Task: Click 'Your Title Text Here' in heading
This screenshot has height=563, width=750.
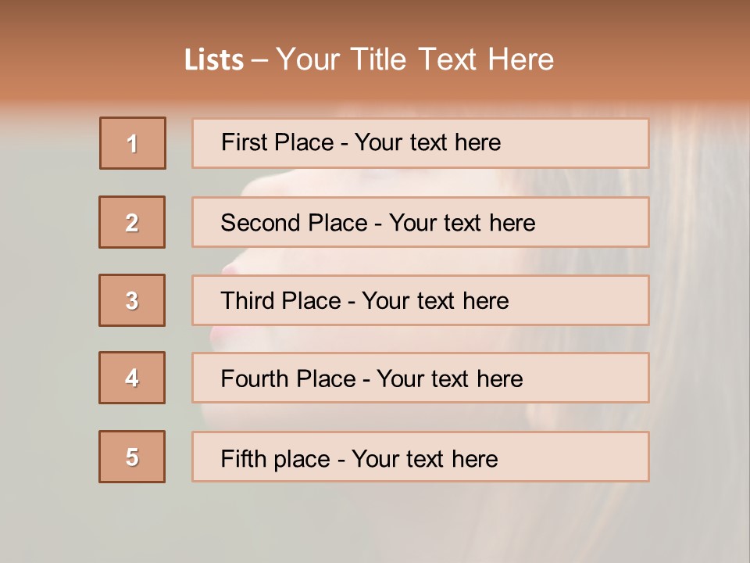Action: pos(415,59)
